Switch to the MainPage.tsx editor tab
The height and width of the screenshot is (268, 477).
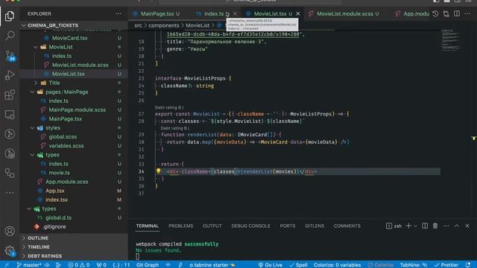click(157, 13)
